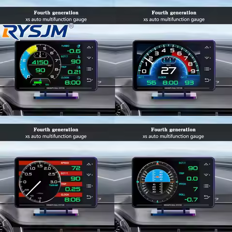The width and height of the screenshot is (232, 232).
Task: Click the blue compass badge above speed 27
Action: (x=168, y=60)
